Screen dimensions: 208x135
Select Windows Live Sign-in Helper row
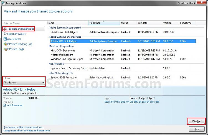(123, 59)
